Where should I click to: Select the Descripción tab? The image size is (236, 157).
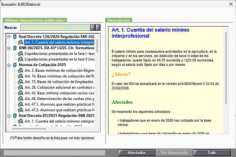pyautogui.click(x=119, y=20)
